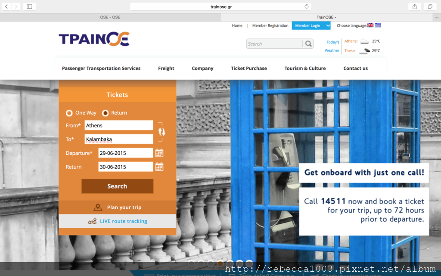Reload the trainose.gr page
441x276 pixels.
(307, 6)
